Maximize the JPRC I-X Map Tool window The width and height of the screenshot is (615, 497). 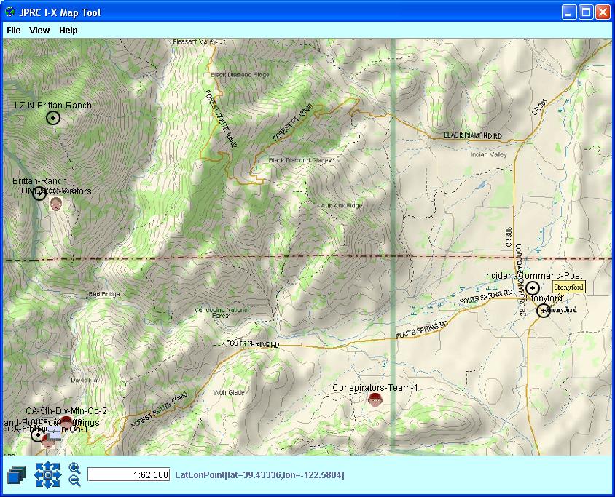tap(586, 12)
